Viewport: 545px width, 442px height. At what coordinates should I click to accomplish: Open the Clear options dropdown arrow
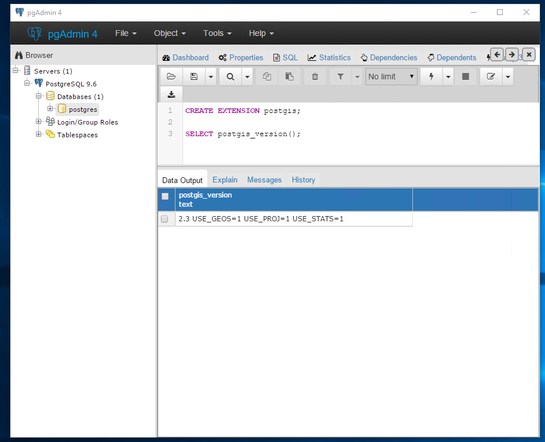coord(508,76)
